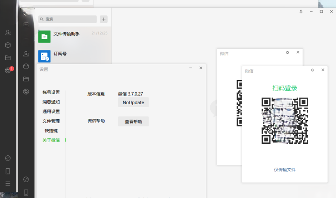The height and width of the screenshot is (198, 336).
Task: Minimize the main WeChat window
Action: 311,12
